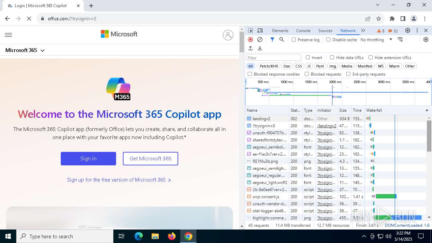Open network conditions wifi icon
Screen dimensions: 432x243
click(400, 39)
